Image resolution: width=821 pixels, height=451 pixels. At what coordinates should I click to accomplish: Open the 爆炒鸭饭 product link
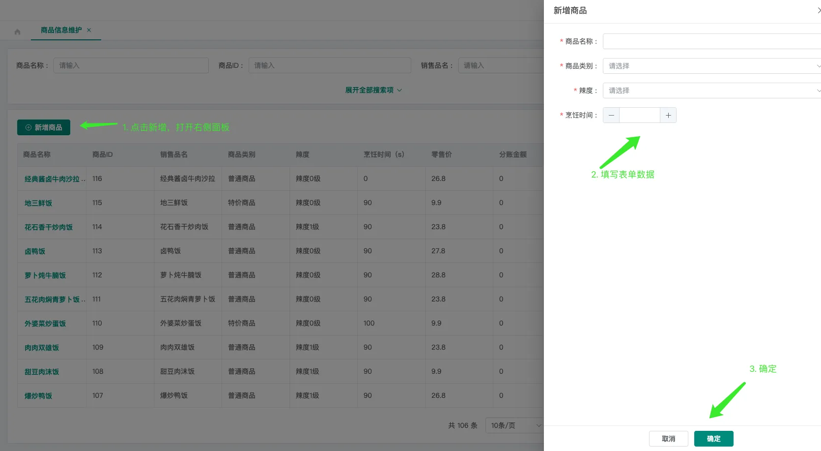(38, 396)
